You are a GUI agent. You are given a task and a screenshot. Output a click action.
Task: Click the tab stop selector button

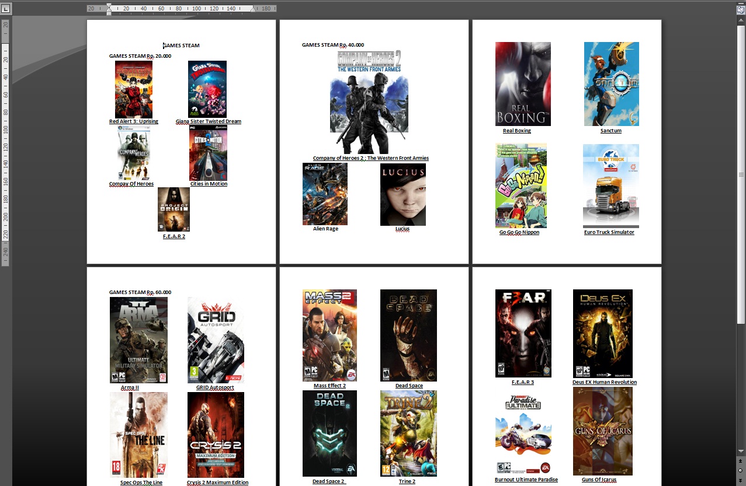tap(5, 9)
